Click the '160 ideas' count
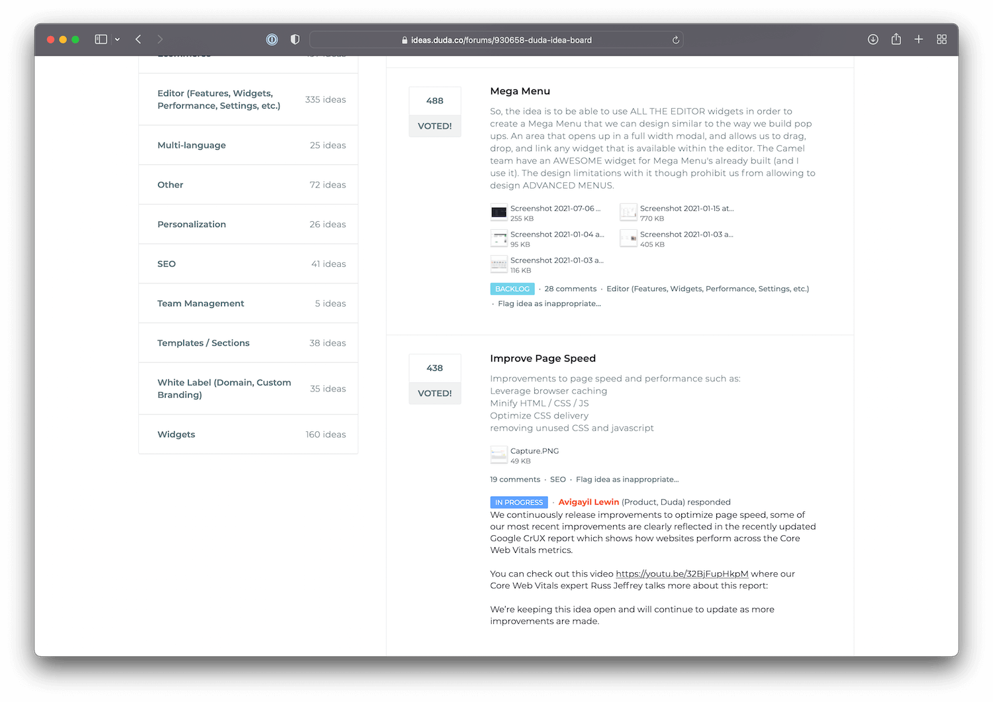Viewport: 993px width, 702px height. click(326, 434)
